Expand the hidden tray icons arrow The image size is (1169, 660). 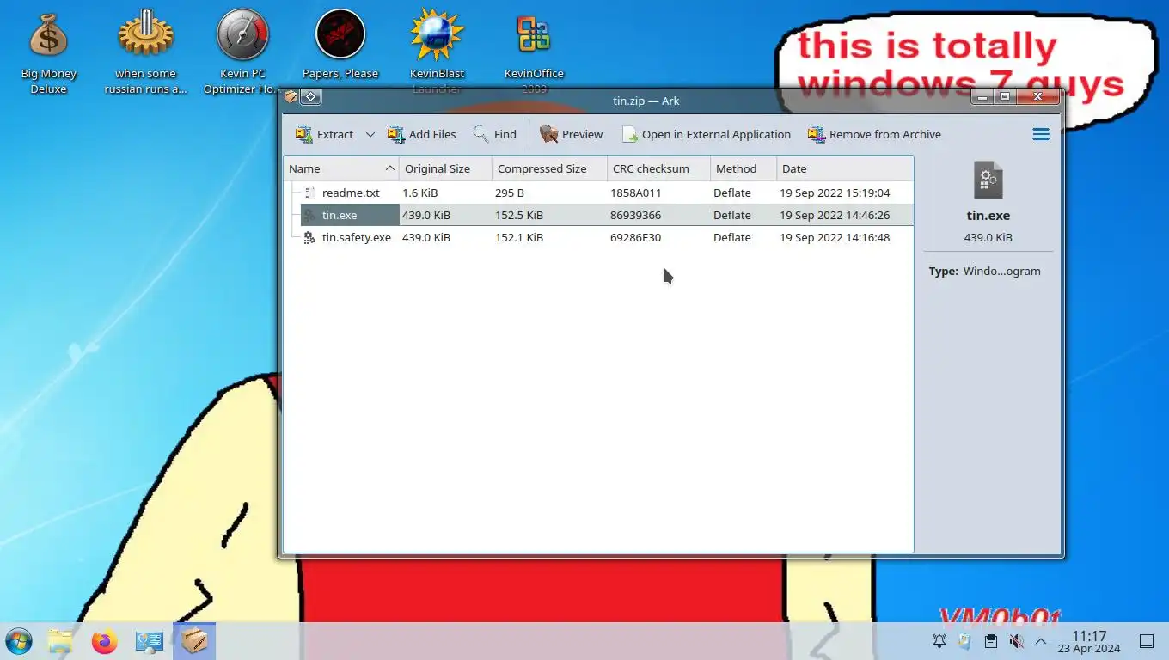click(x=1041, y=641)
